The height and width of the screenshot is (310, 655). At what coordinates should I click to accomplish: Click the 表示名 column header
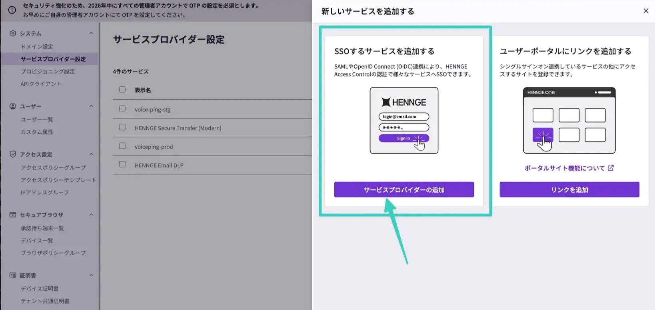coord(143,90)
